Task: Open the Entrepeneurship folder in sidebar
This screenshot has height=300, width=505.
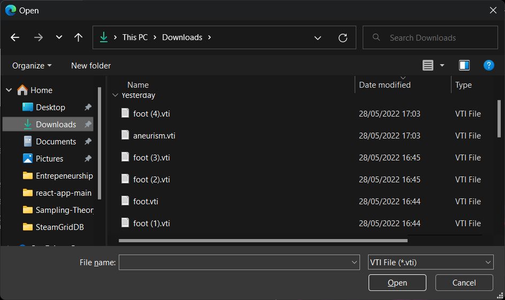Action: (58, 176)
